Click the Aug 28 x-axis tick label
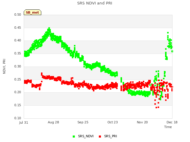The image size is (190, 142). tap(53, 122)
